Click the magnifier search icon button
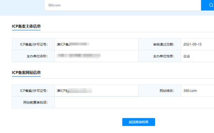 click(x=208, y=5)
